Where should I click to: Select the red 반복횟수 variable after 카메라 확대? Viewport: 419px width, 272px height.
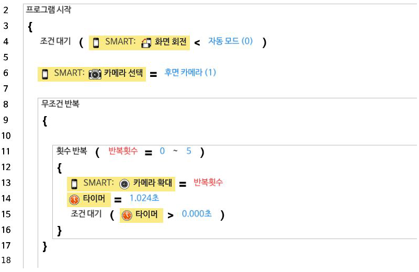click(208, 183)
